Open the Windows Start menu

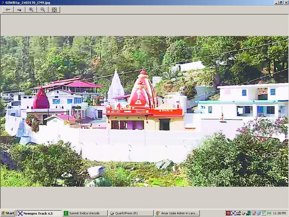(x=8, y=213)
